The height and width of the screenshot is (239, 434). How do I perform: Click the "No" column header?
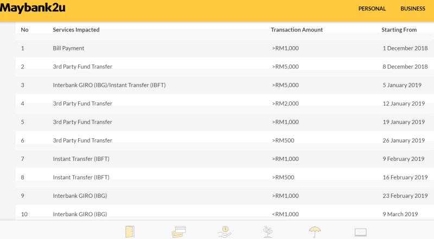pyautogui.click(x=24, y=30)
